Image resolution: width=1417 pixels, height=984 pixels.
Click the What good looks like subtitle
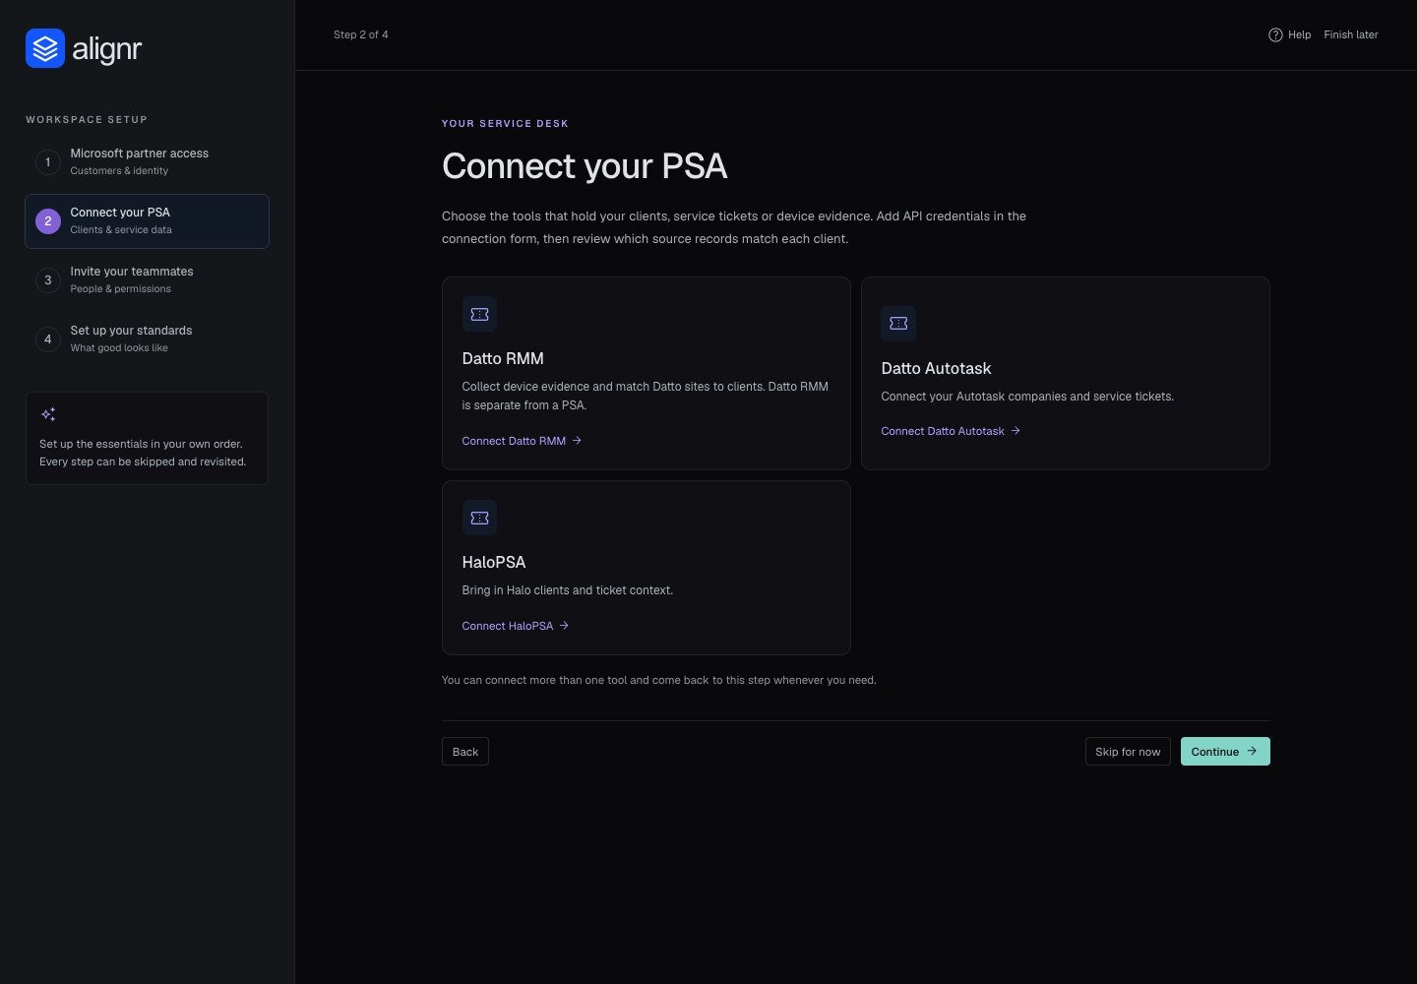tap(119, 348)
